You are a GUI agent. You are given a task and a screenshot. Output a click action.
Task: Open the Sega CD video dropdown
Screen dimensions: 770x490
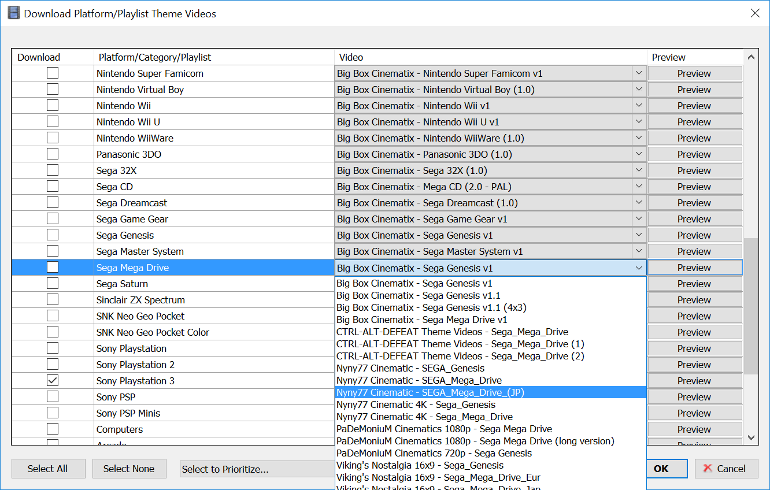point(639,187)
